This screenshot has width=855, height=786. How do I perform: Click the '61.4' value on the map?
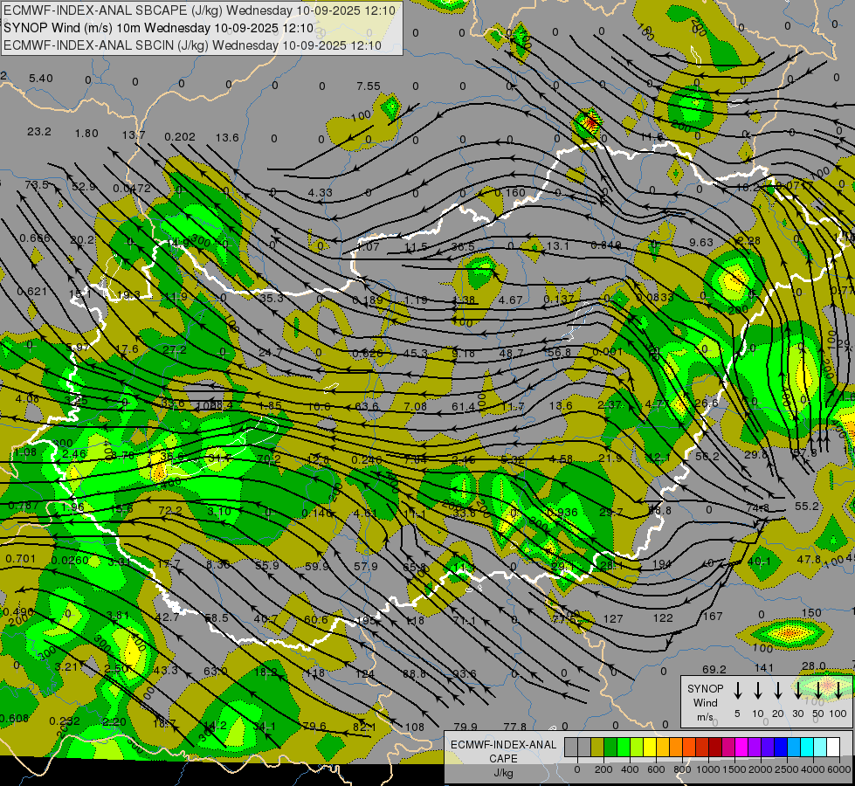pos(464,406)
